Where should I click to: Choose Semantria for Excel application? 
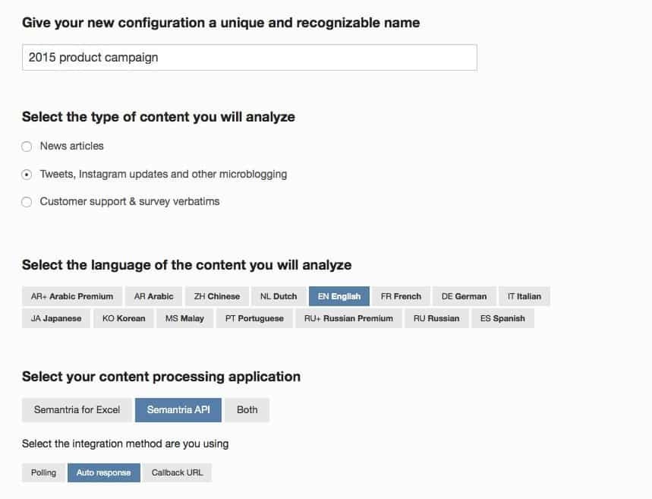click(x=77, y=410)
